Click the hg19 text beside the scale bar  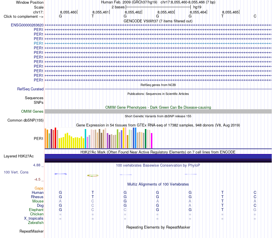coord(197,7)
